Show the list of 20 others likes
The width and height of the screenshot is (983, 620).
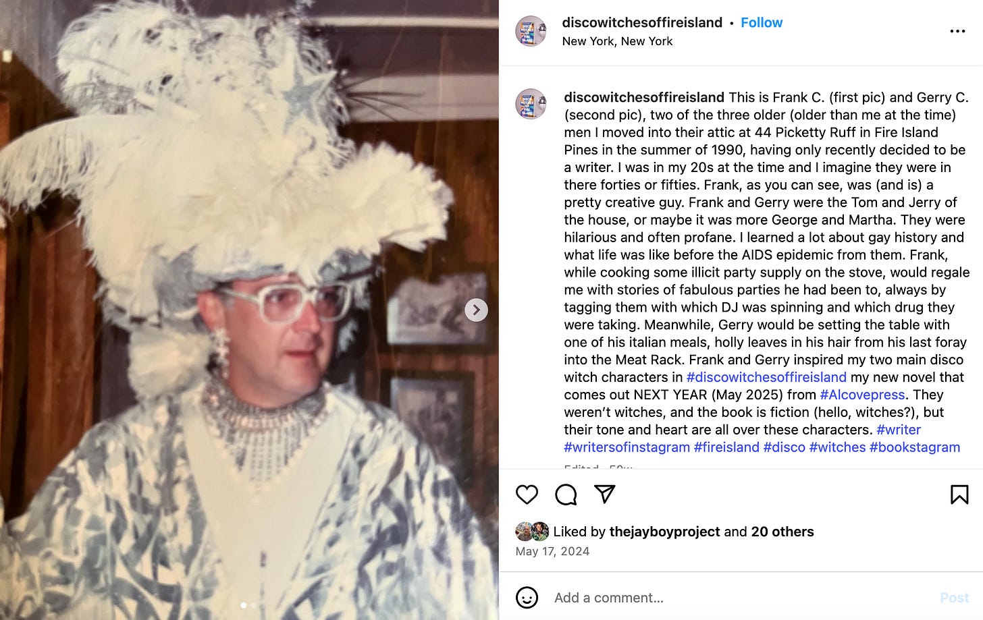(x=782, y=532)
